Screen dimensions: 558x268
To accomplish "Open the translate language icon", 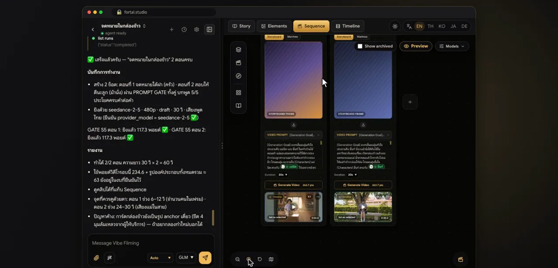I will coord(409,26).
